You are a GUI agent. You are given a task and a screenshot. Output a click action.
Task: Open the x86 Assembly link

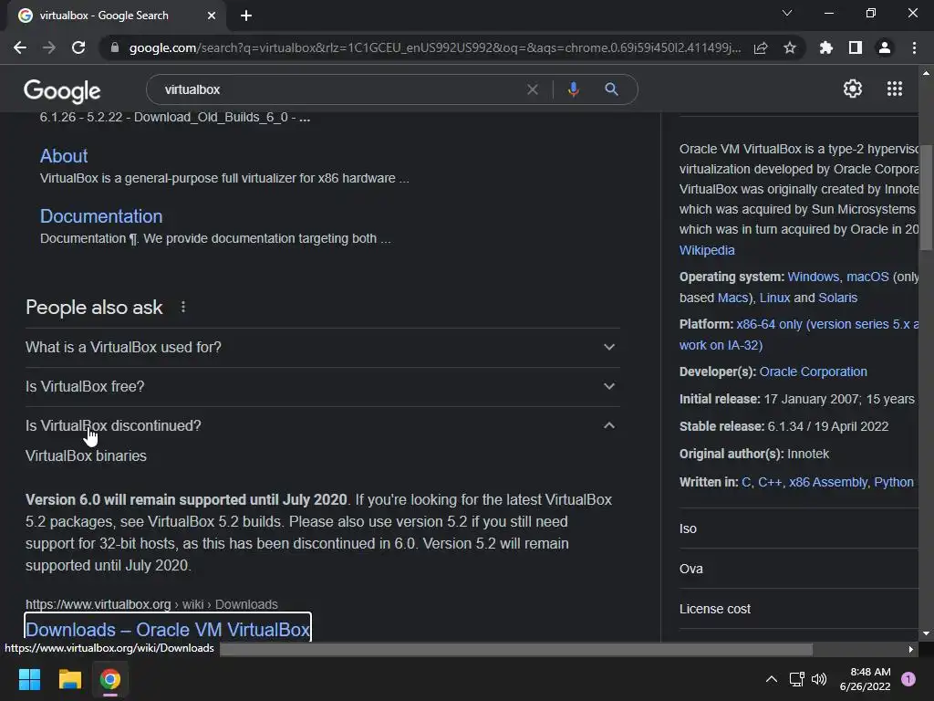(828, 482)
